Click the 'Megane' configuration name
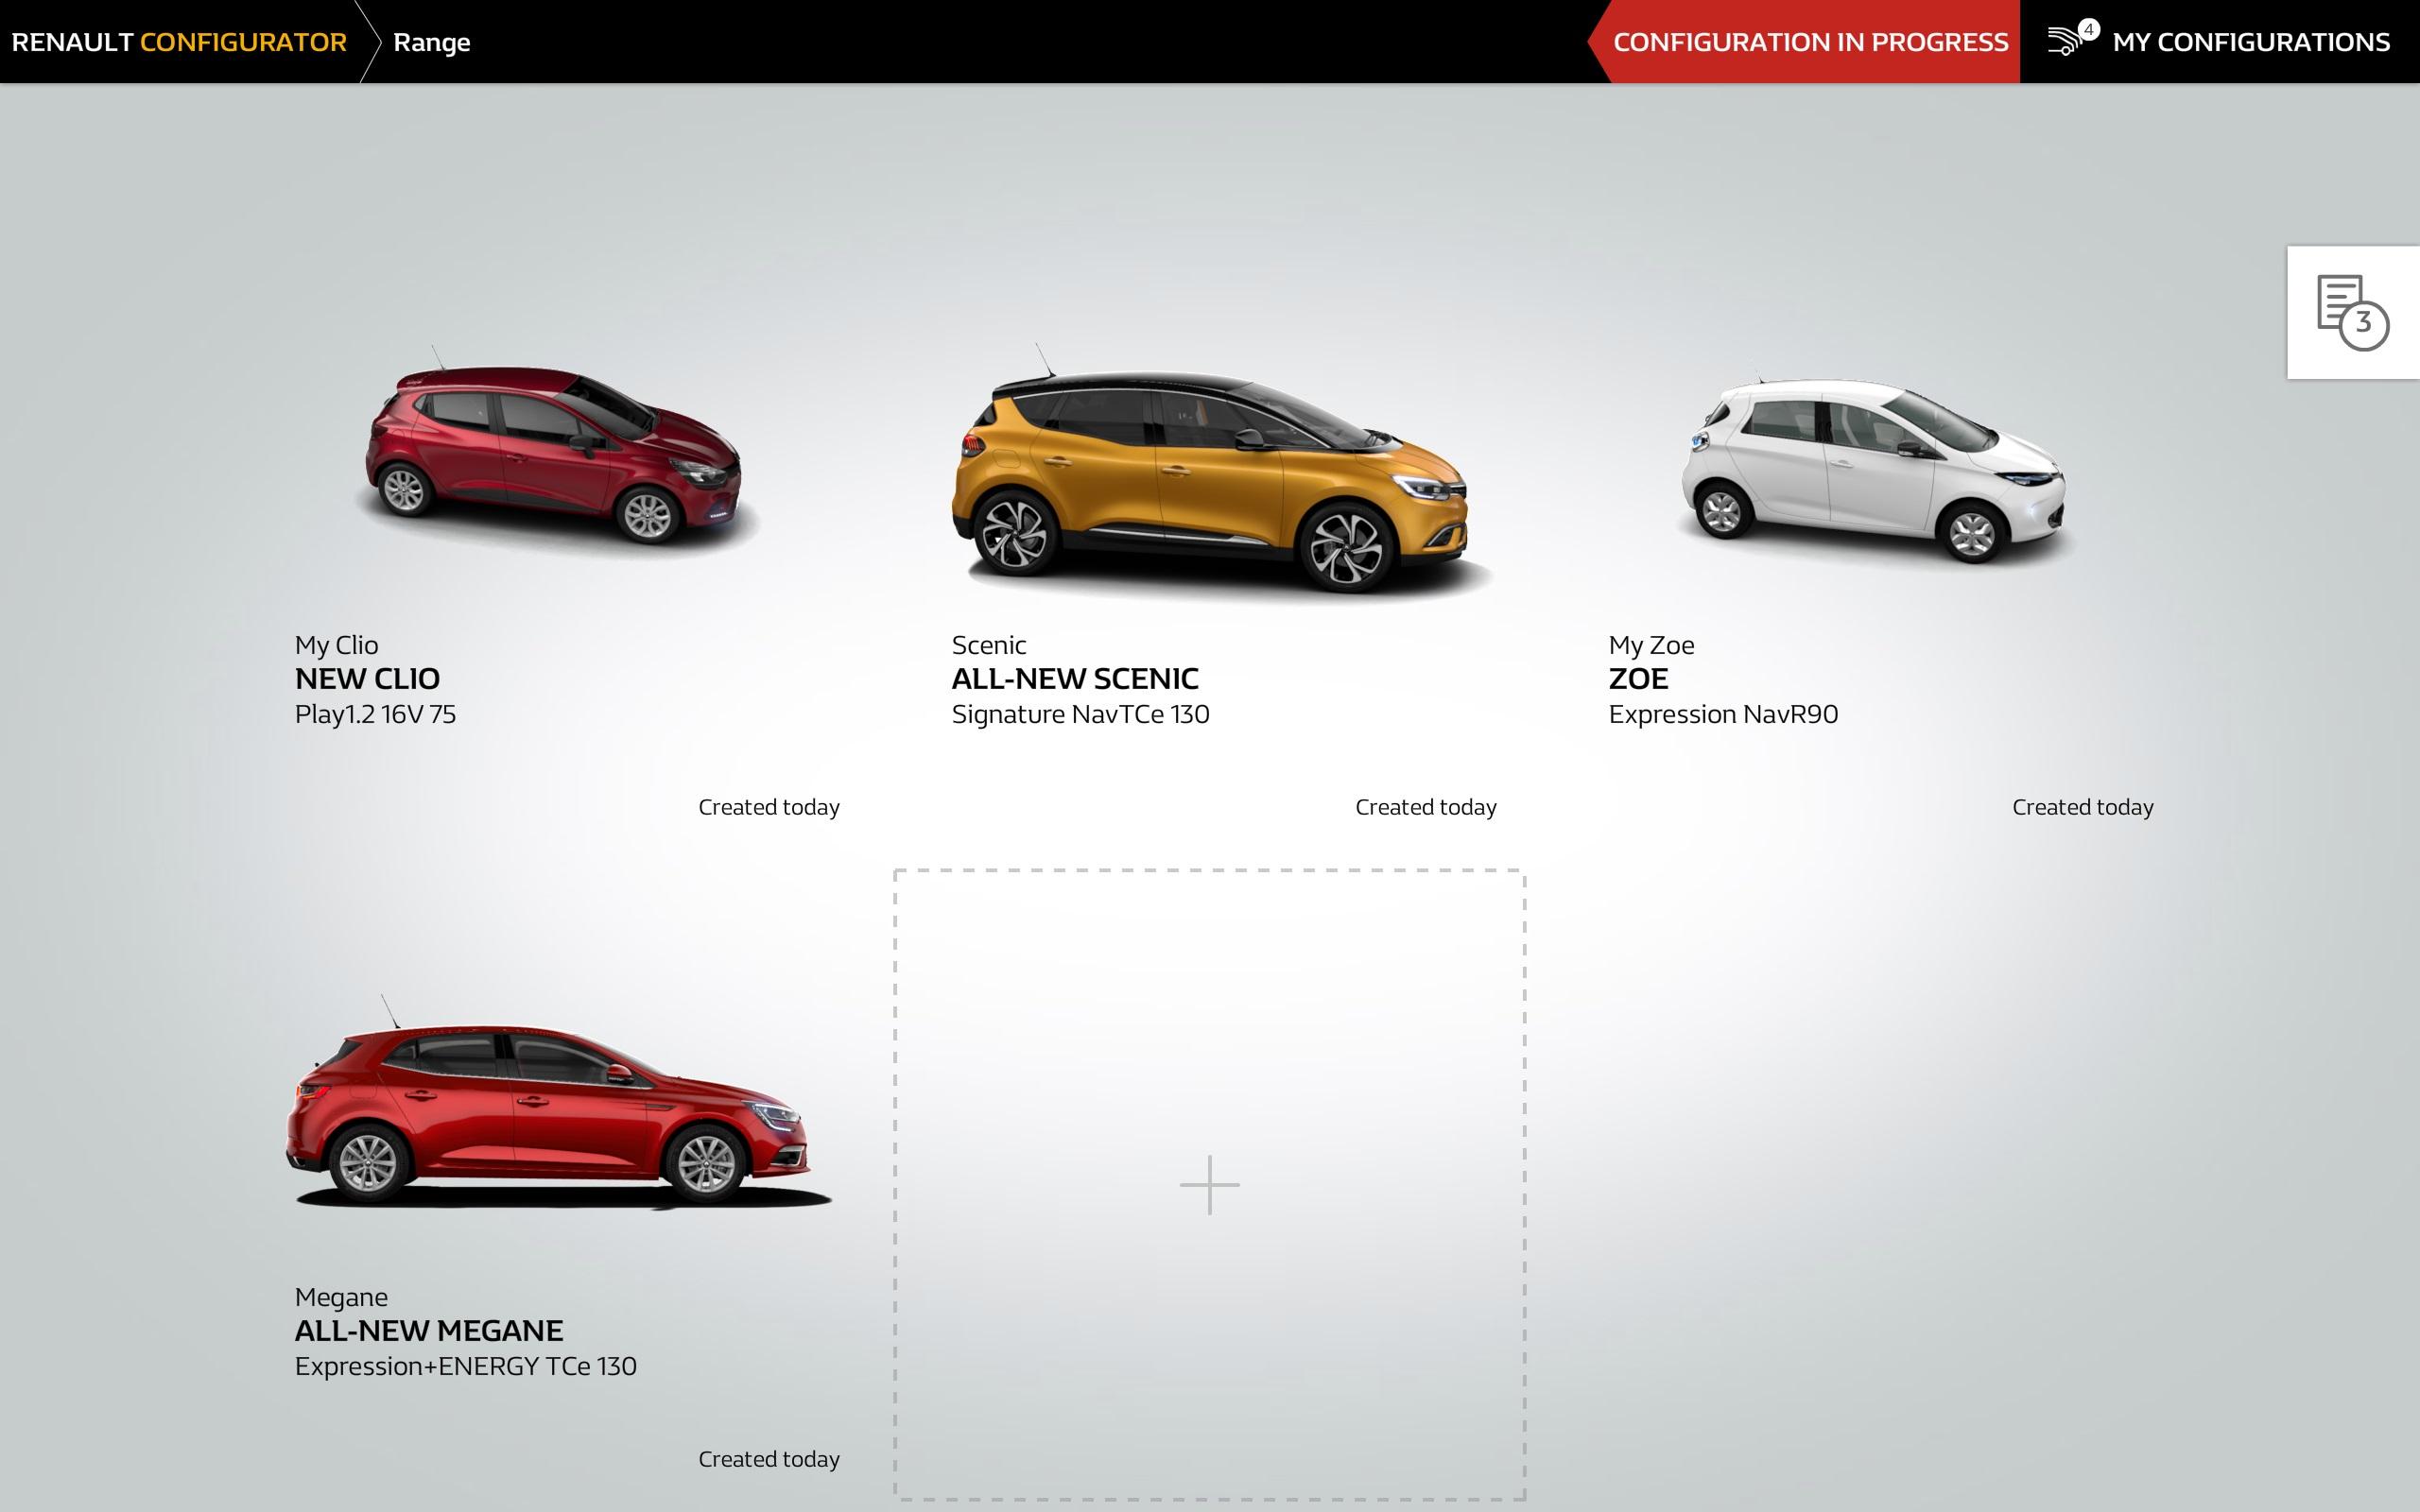Screen dimensions: 2420x1512 (x=341, y=1297)
